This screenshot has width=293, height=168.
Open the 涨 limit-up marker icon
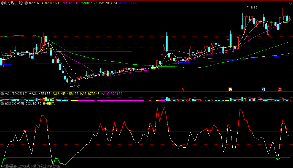tap(280, 89)
